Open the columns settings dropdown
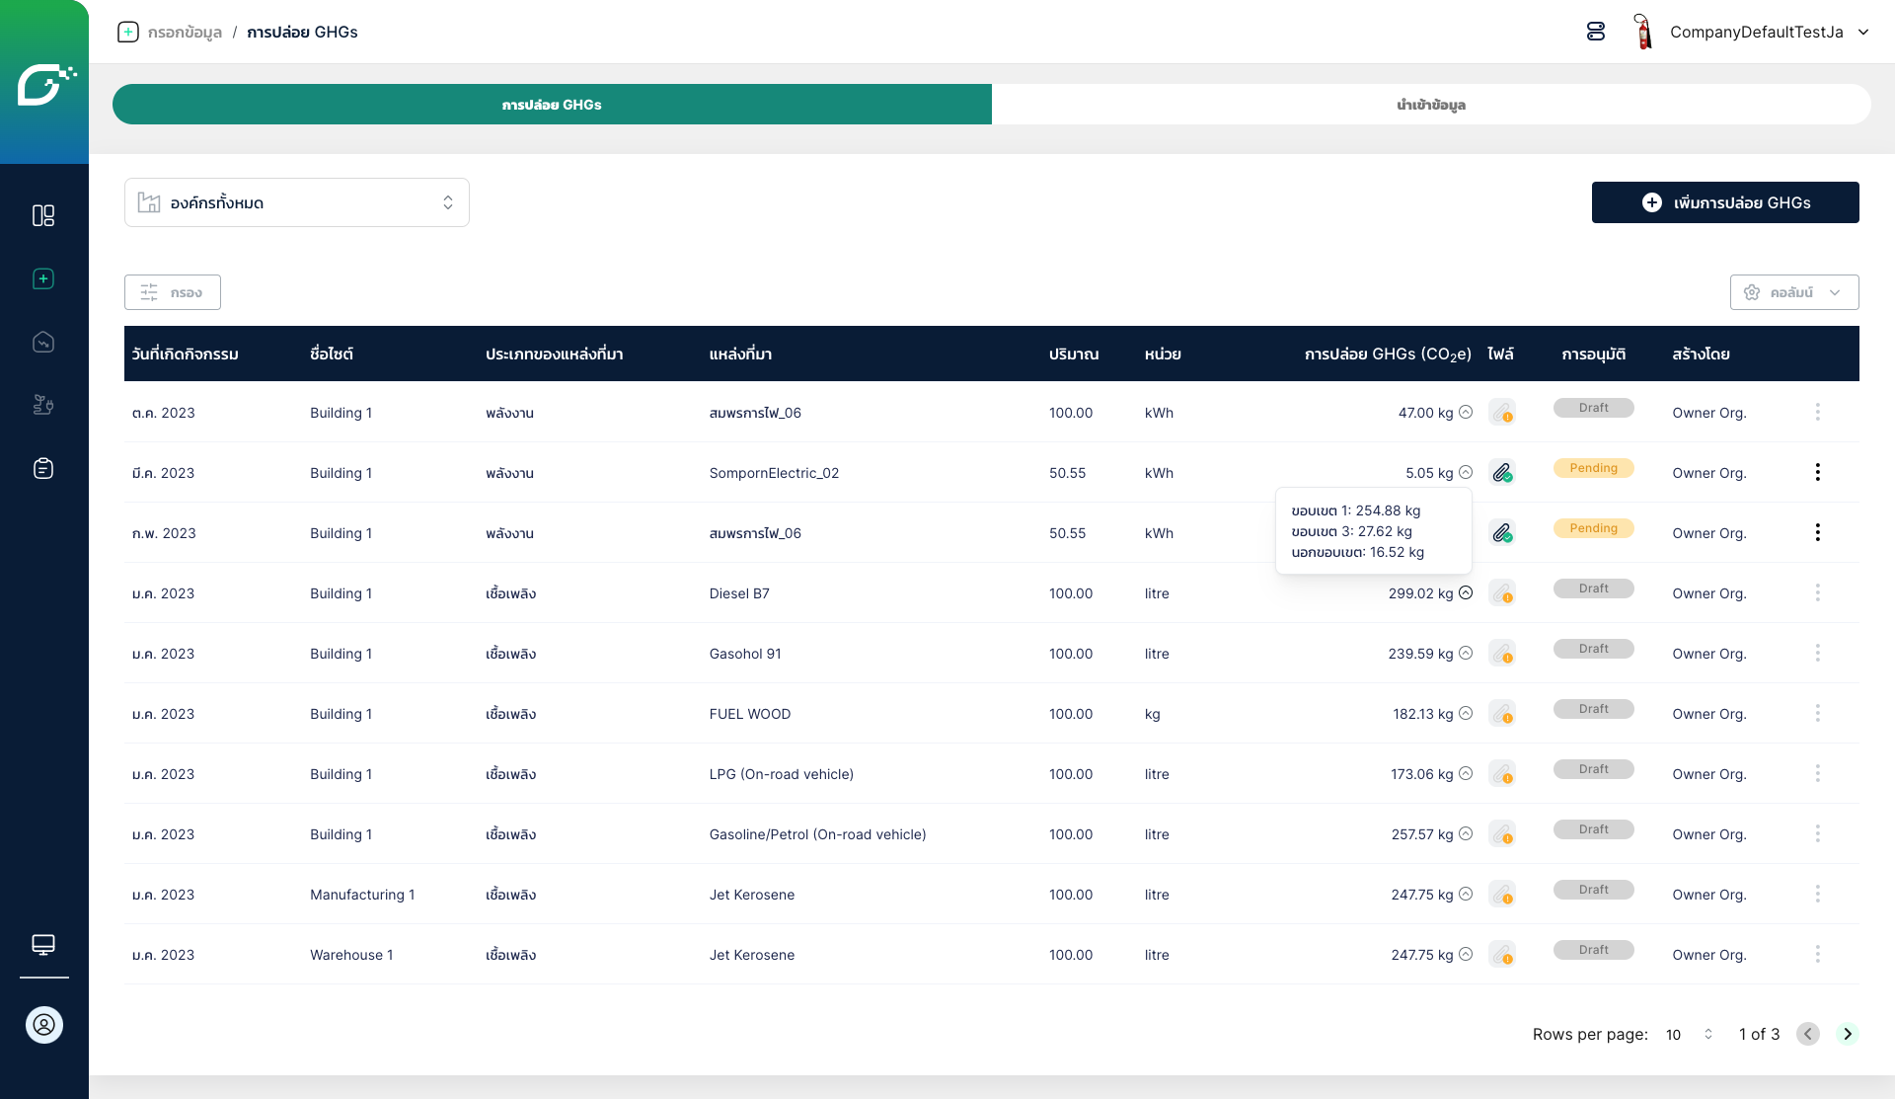This screenshot has width=1895, height=1099. pyautogui.click(x=1793, y=292)
